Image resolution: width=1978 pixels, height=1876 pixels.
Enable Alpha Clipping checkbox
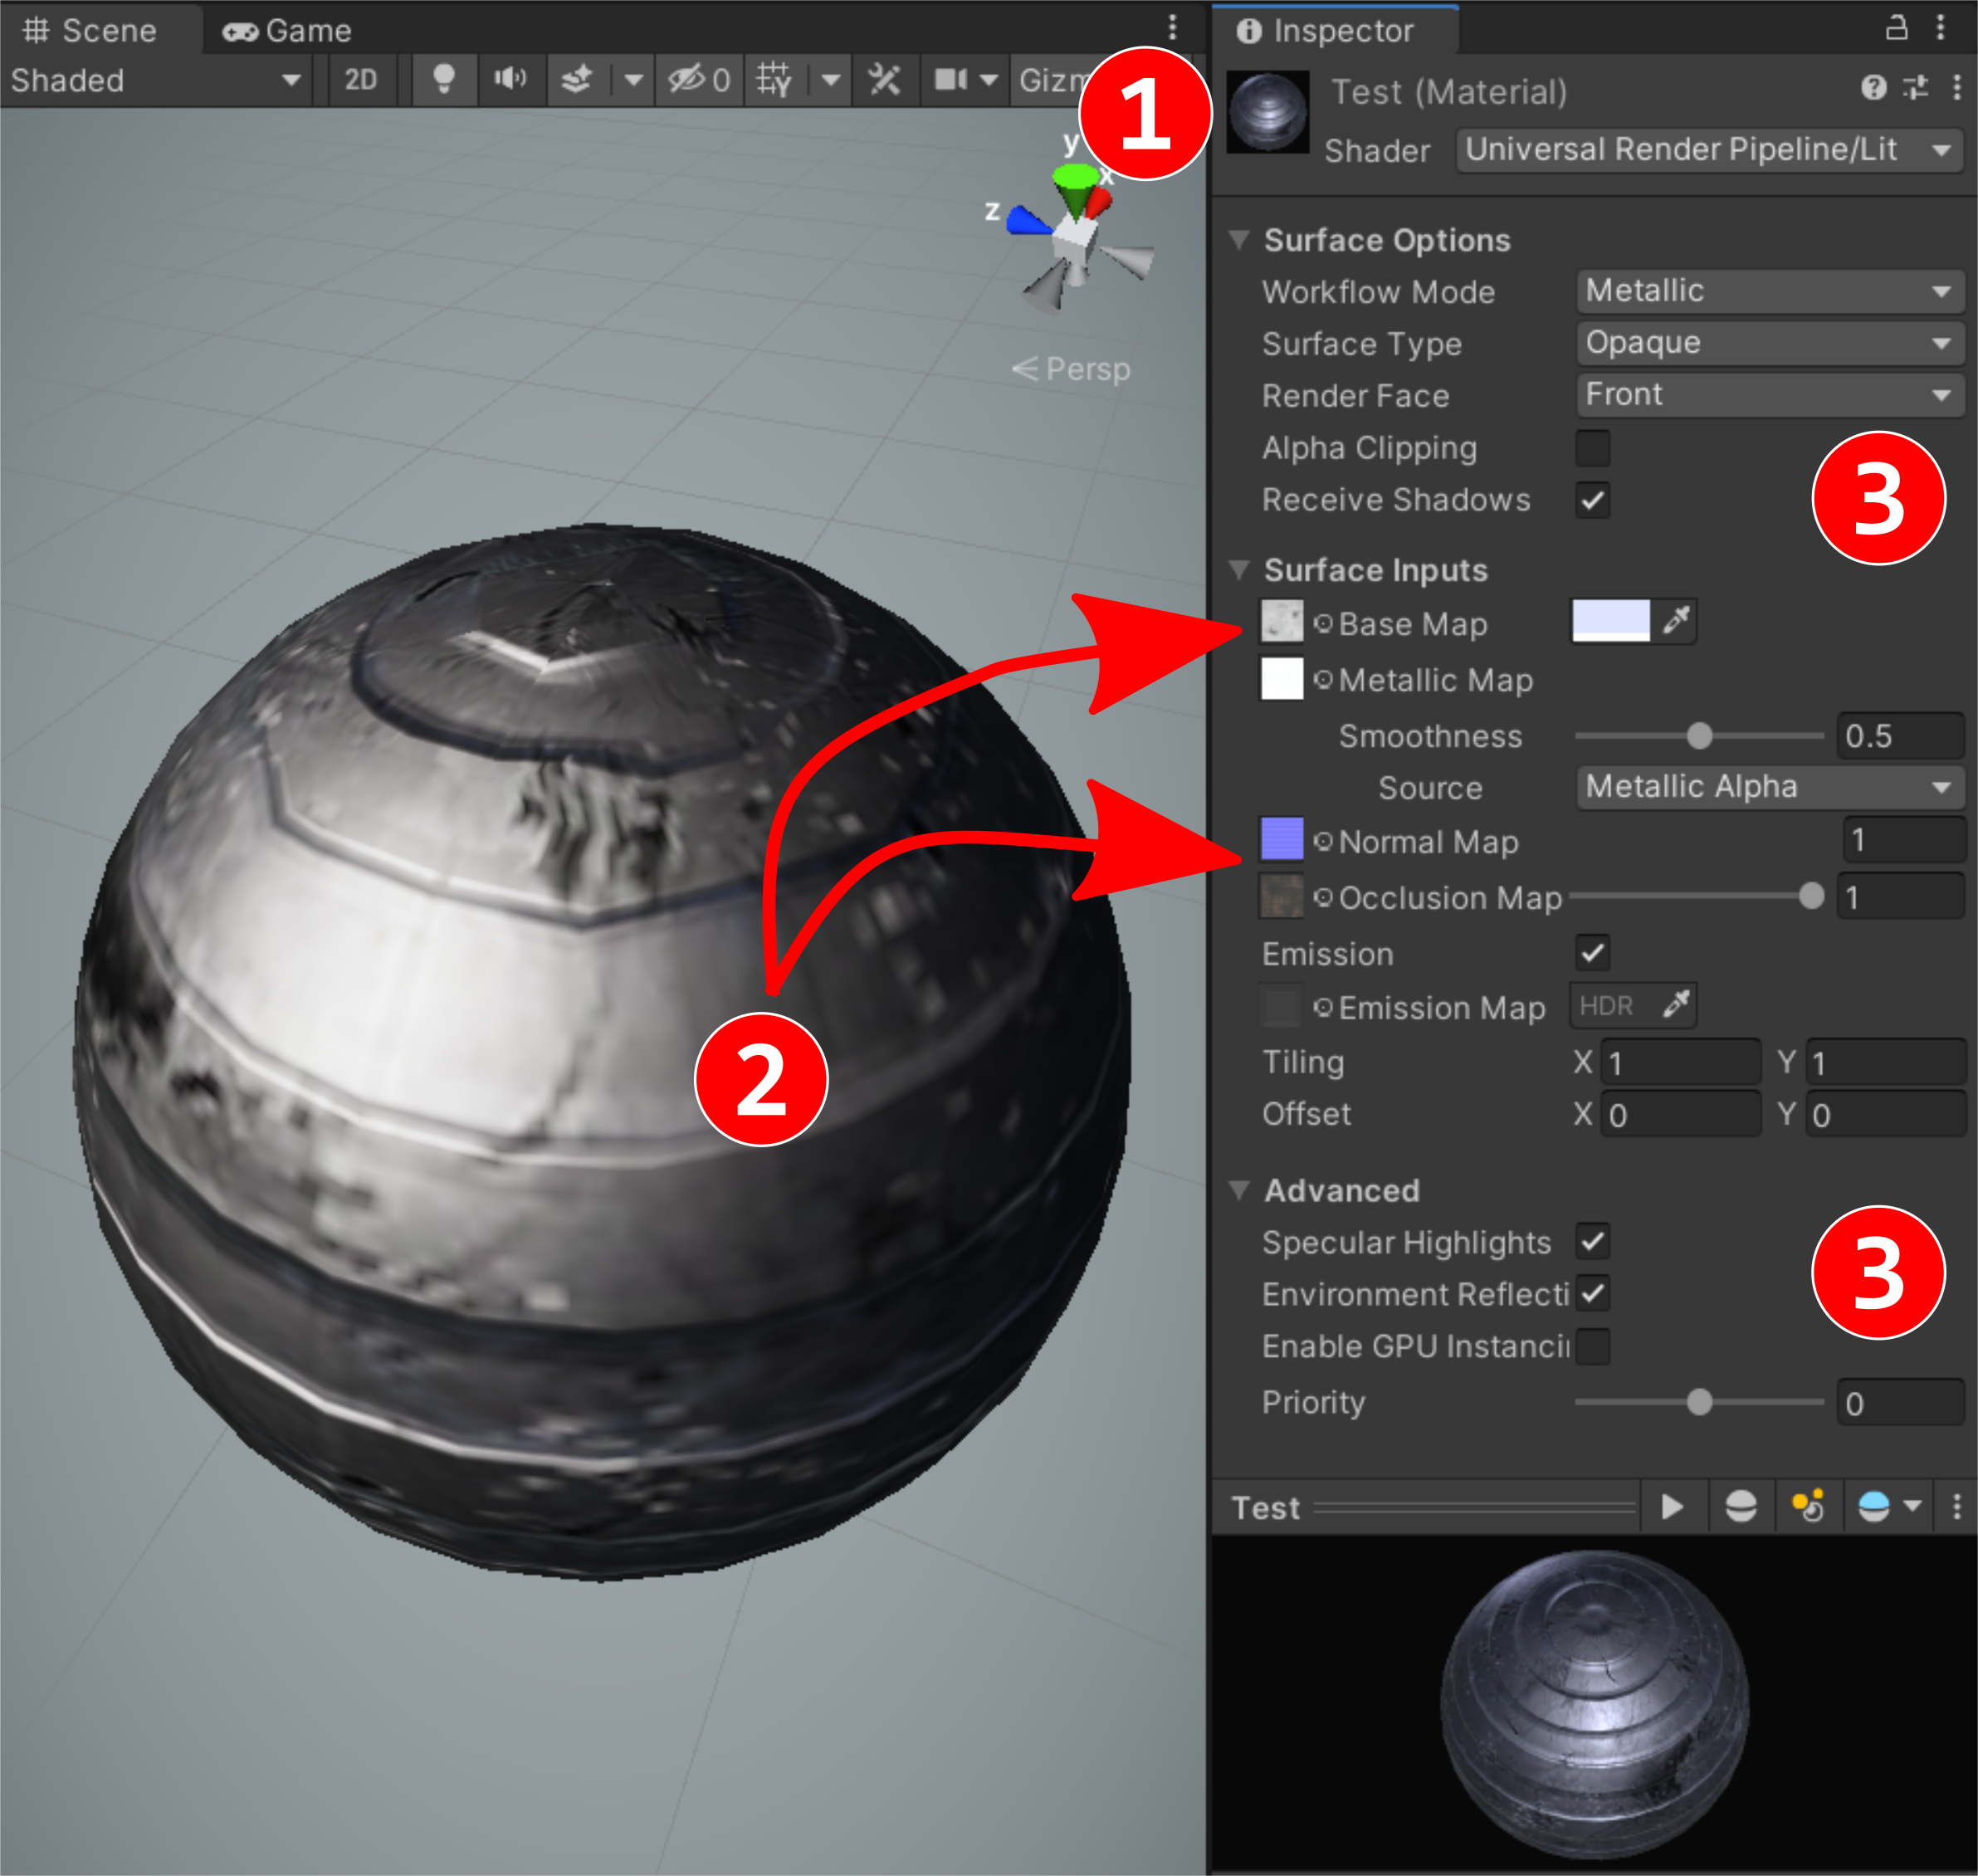1592,448
